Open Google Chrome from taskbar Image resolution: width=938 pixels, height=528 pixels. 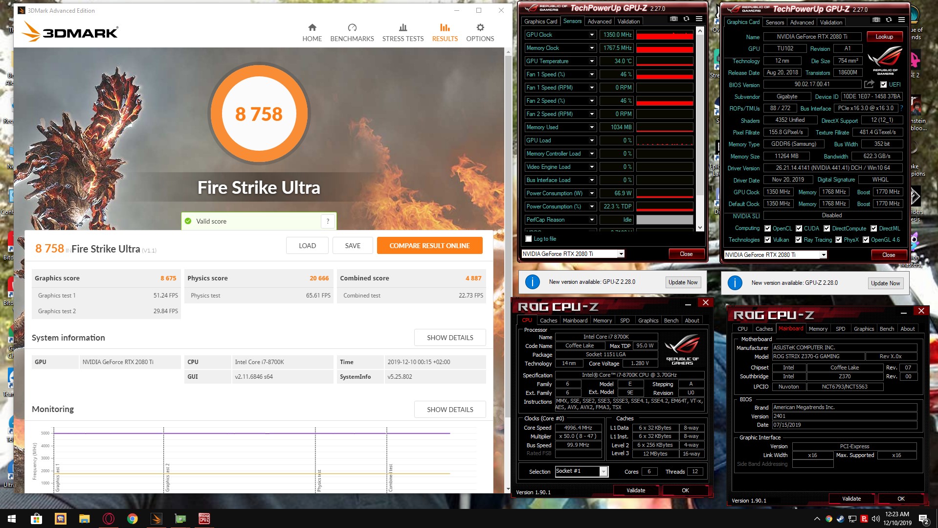click(132, 519)
